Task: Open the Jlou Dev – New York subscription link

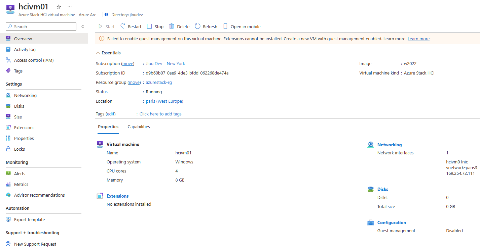Action: 165,64
